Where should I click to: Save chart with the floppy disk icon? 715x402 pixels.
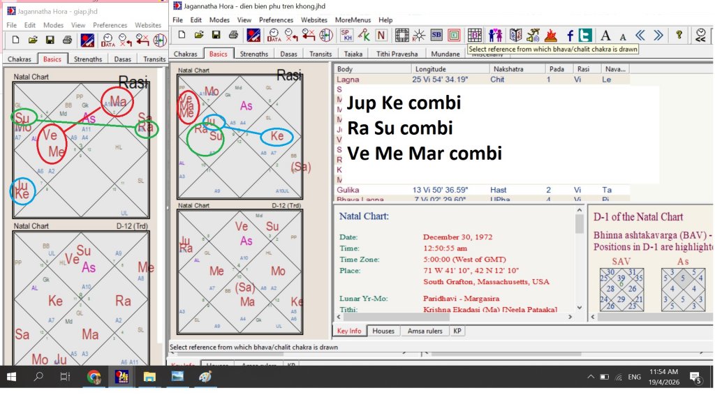[216, 35]
